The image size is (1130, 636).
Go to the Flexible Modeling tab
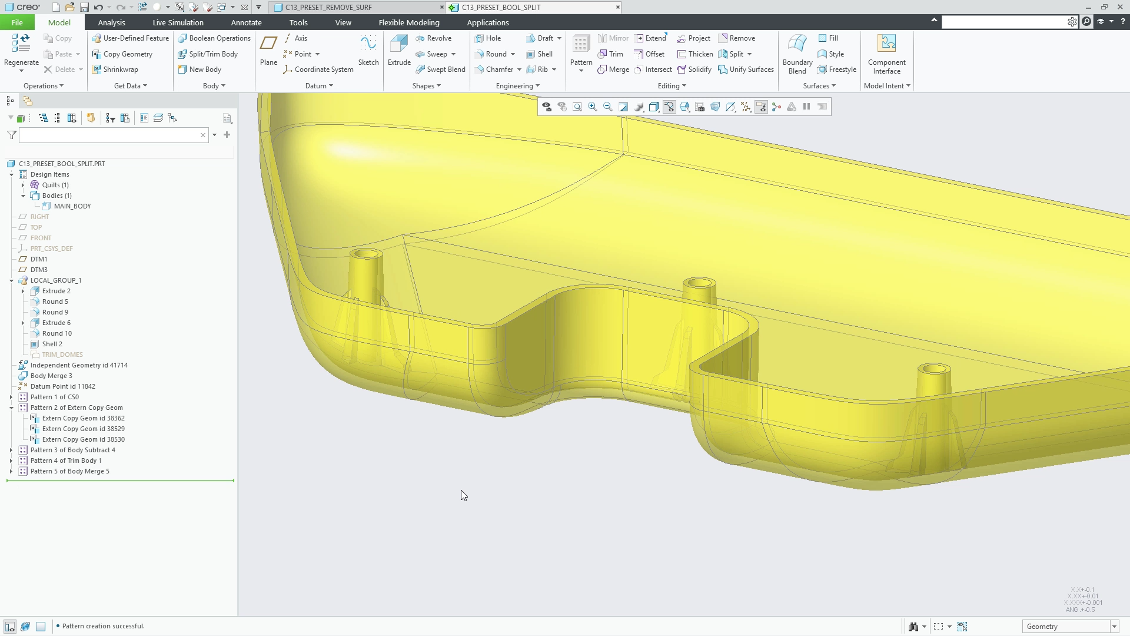pos(409,22)
